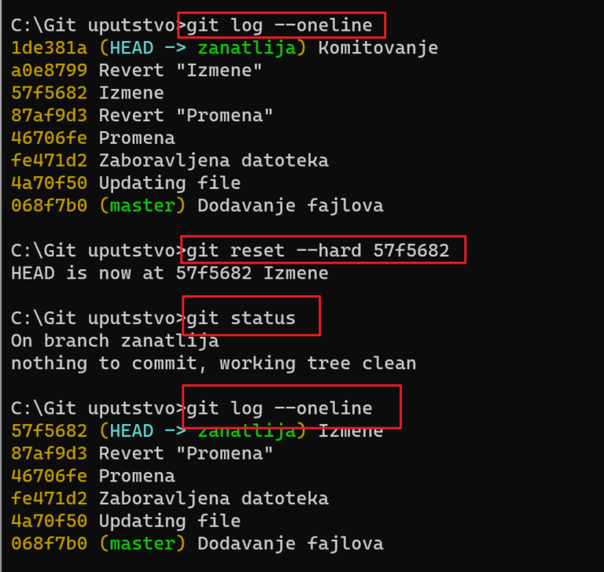This screenshot has width=604, height=572.
Task: Click first log's 4a70f50 hash
Action: 50,183
